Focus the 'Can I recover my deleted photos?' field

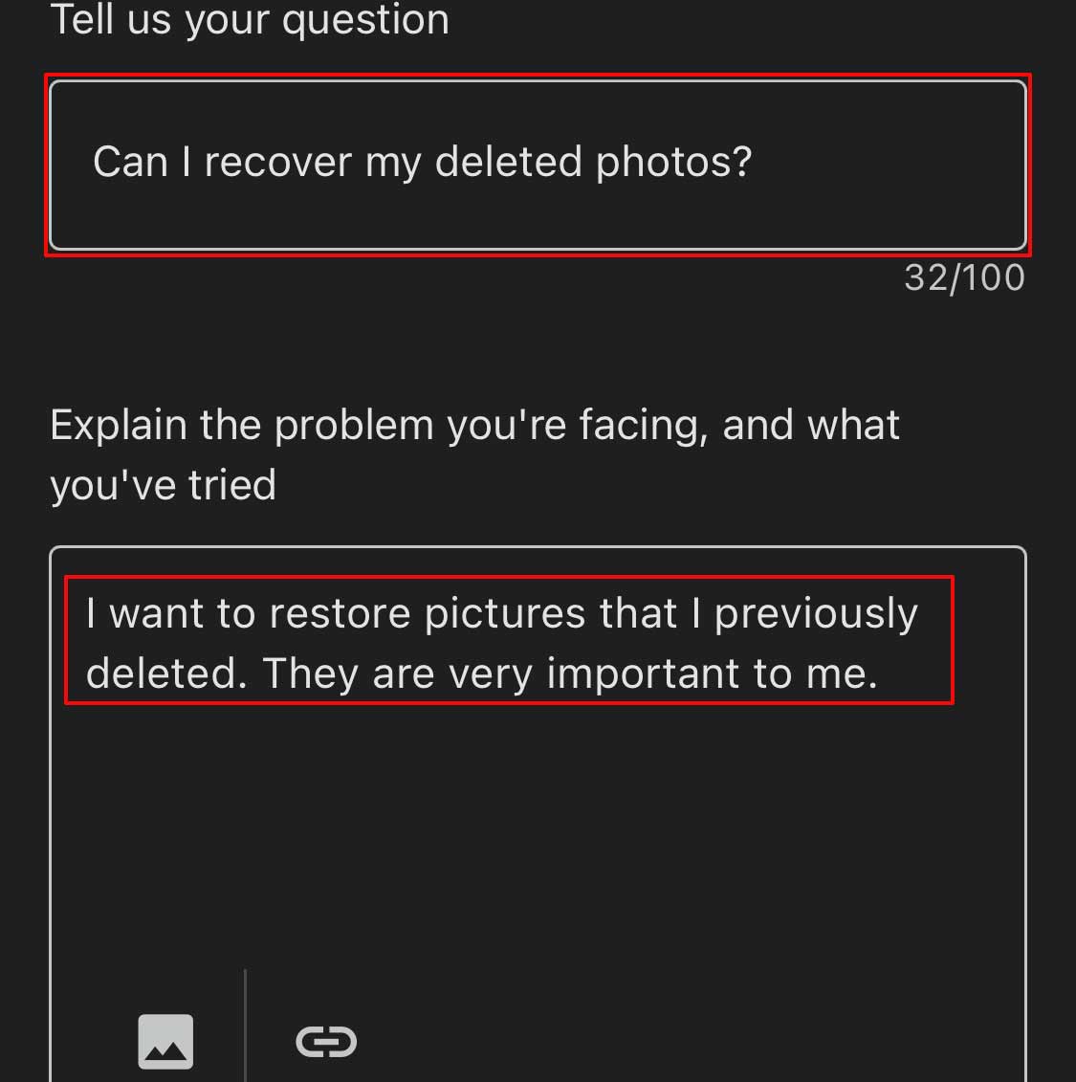[x=538, y=165]
